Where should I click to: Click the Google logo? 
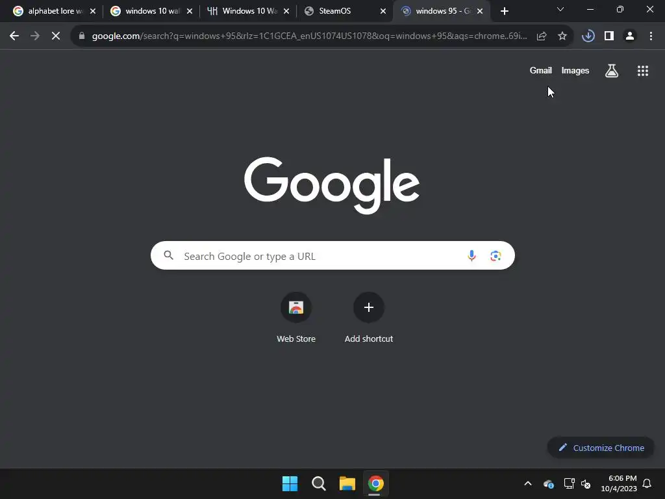(x=332, y=185)
